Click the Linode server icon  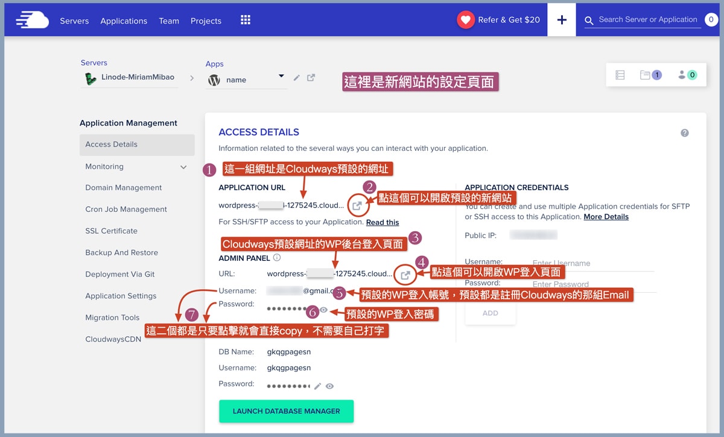pos(91,78)
